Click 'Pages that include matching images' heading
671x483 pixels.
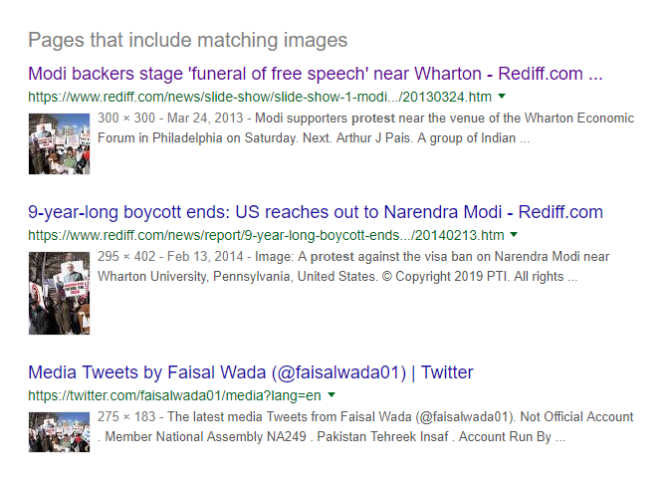[188, 40]
